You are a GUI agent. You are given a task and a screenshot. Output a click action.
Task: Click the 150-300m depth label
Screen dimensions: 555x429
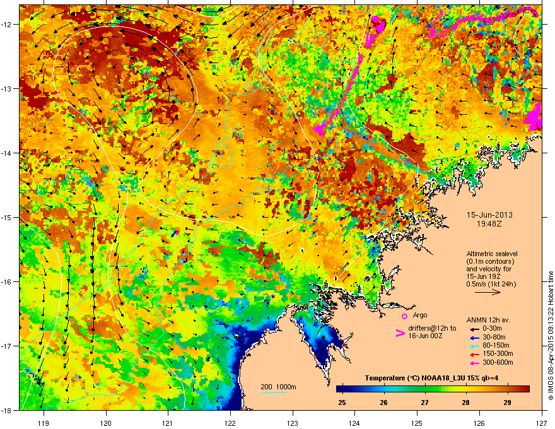498,353
